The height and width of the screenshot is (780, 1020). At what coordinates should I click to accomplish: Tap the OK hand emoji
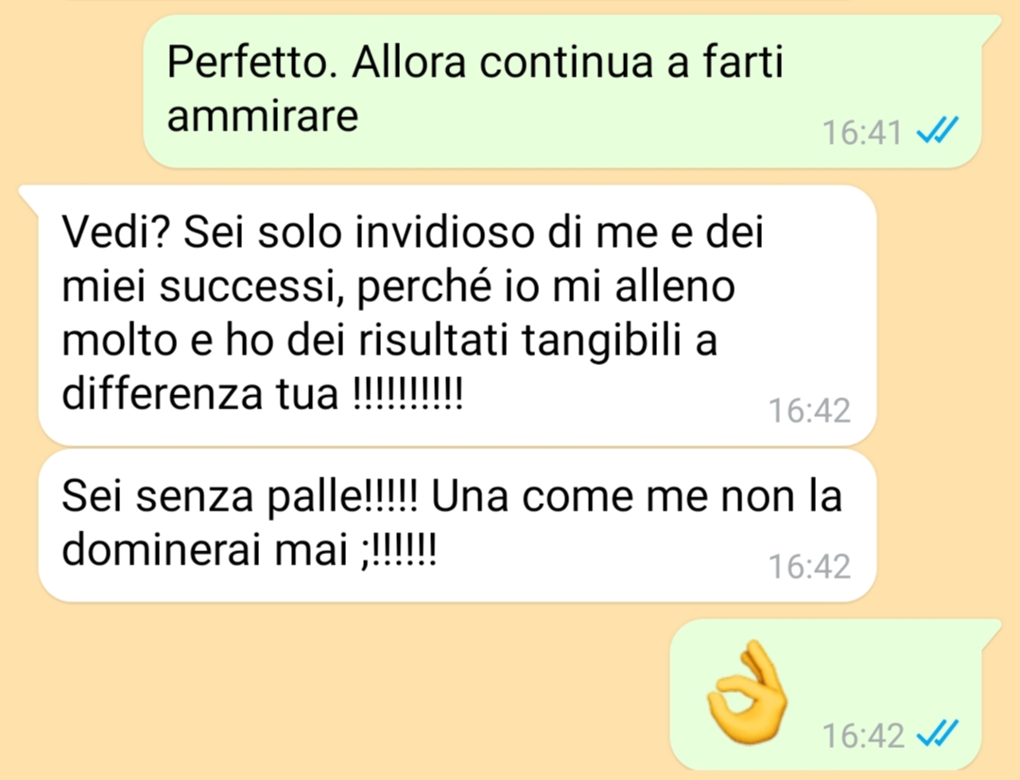(x=747, y=692)
